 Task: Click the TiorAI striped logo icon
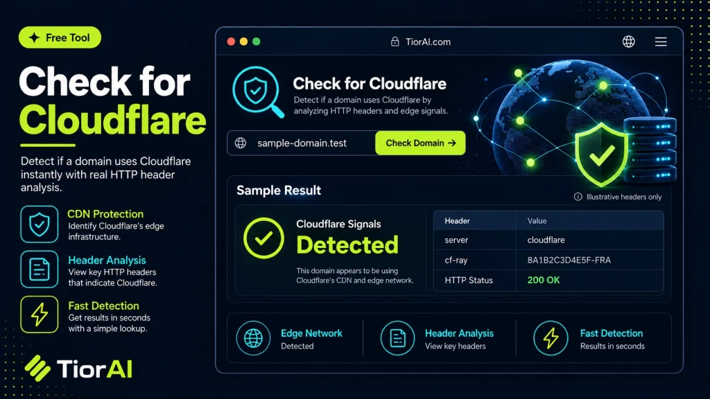coord(37,369)
